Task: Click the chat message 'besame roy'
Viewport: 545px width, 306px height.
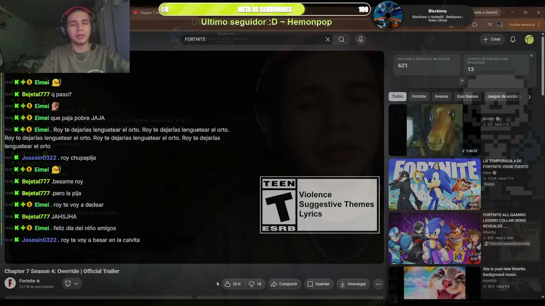Action: 67,181
